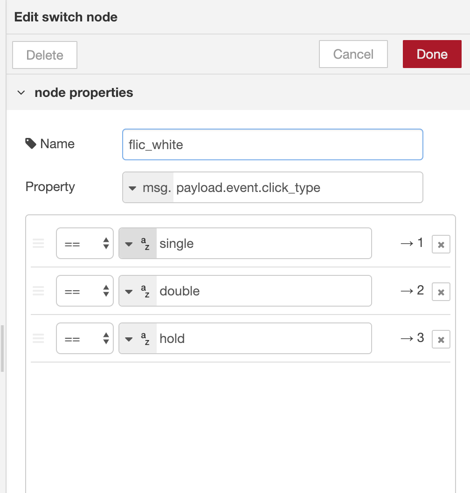Click the single value text field
470x493 pixels.
coord(263,243)
